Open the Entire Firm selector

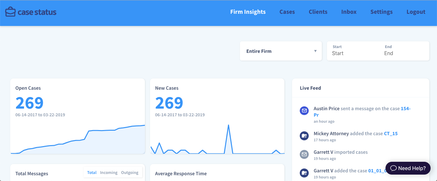[281, 51]
